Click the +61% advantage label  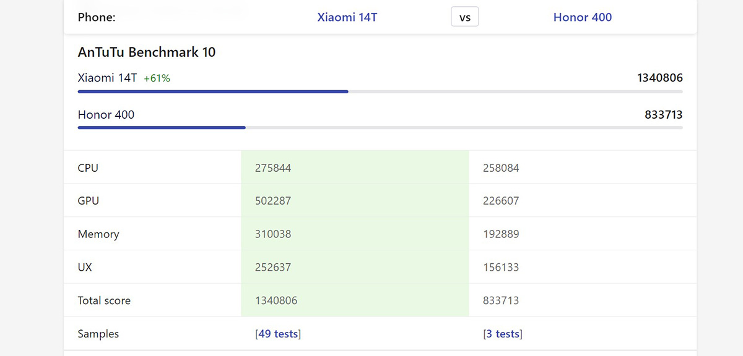tap(157, 78)
